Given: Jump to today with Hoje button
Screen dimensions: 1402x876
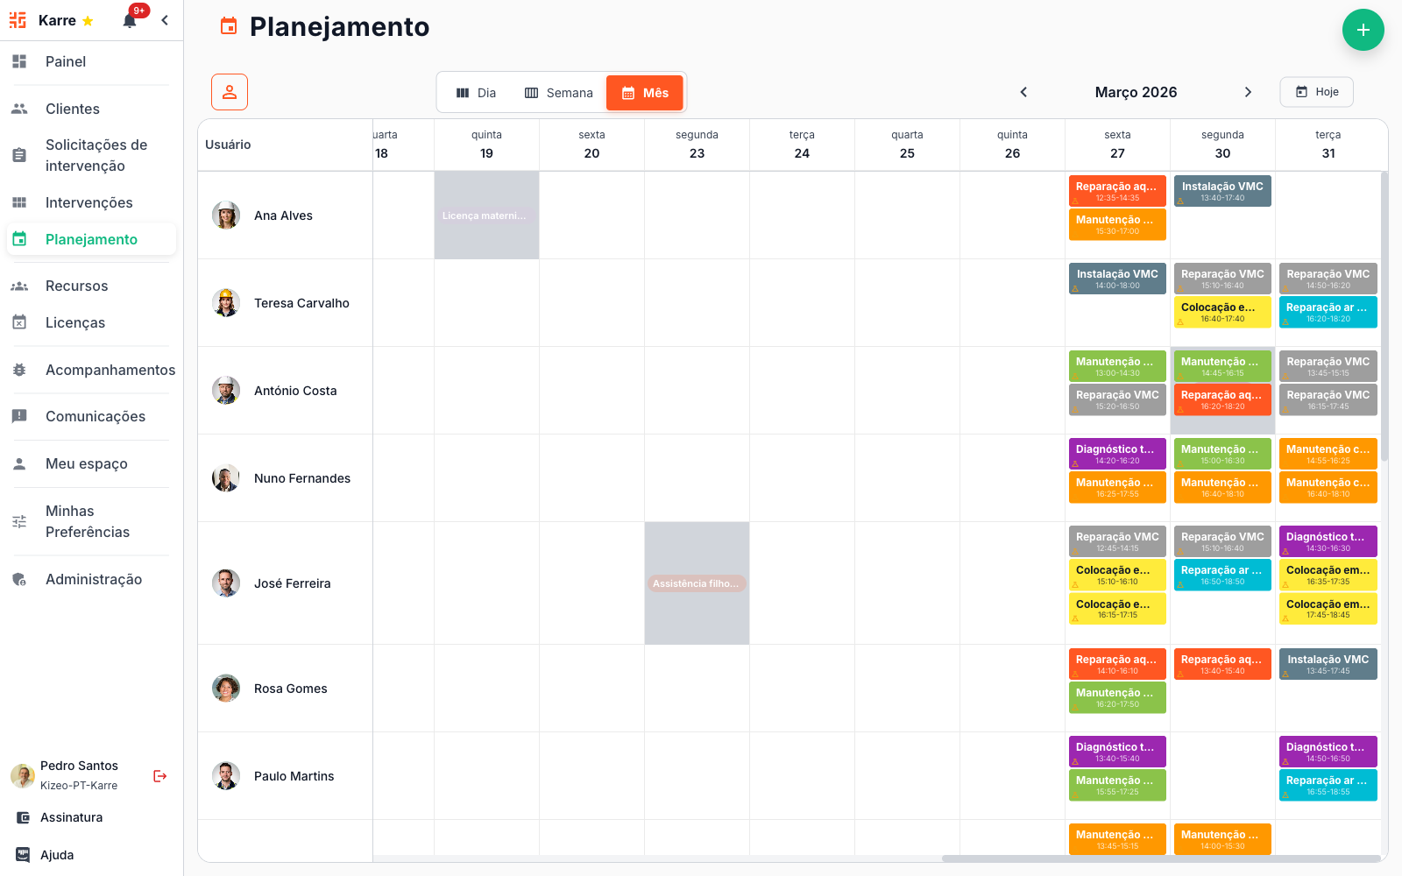Looking at the screenshot, I should pyautogui.click(x=1316, y=92).
